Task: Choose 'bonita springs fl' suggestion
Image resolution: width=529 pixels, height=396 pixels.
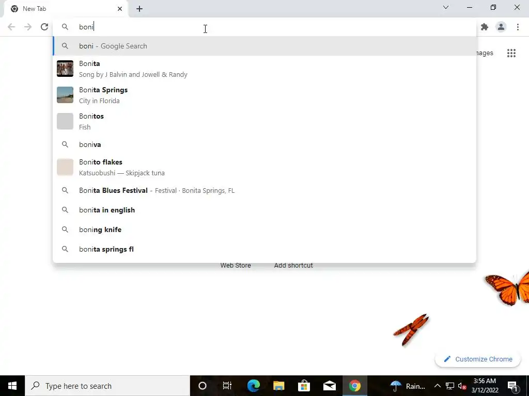Action: (264, 249)
